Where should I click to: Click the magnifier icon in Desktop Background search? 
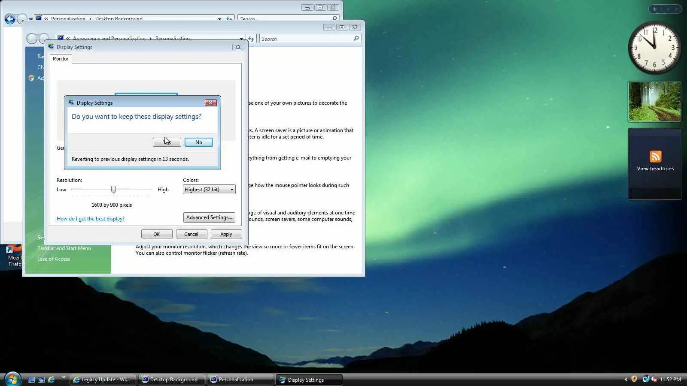tap(334, 18)
